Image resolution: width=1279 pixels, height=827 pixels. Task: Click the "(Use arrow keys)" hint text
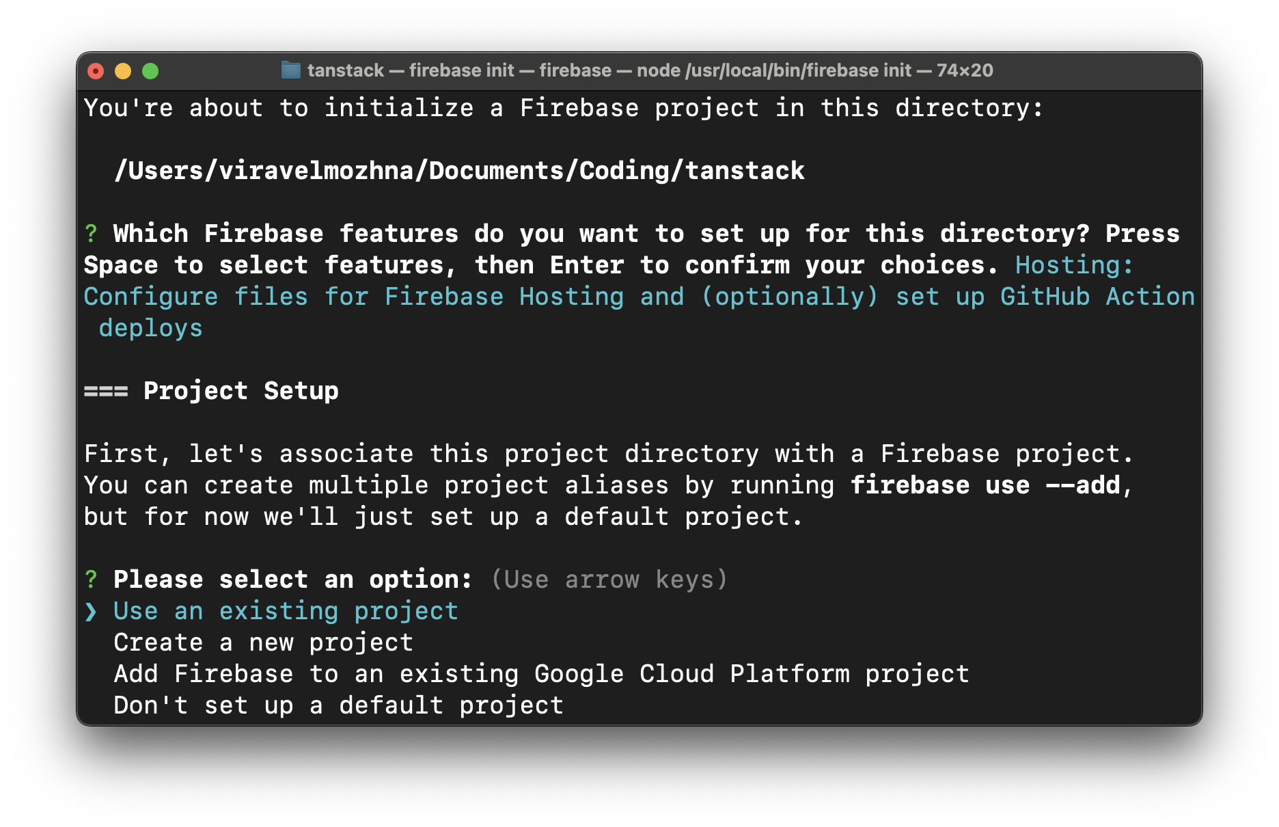coord(609,579)
